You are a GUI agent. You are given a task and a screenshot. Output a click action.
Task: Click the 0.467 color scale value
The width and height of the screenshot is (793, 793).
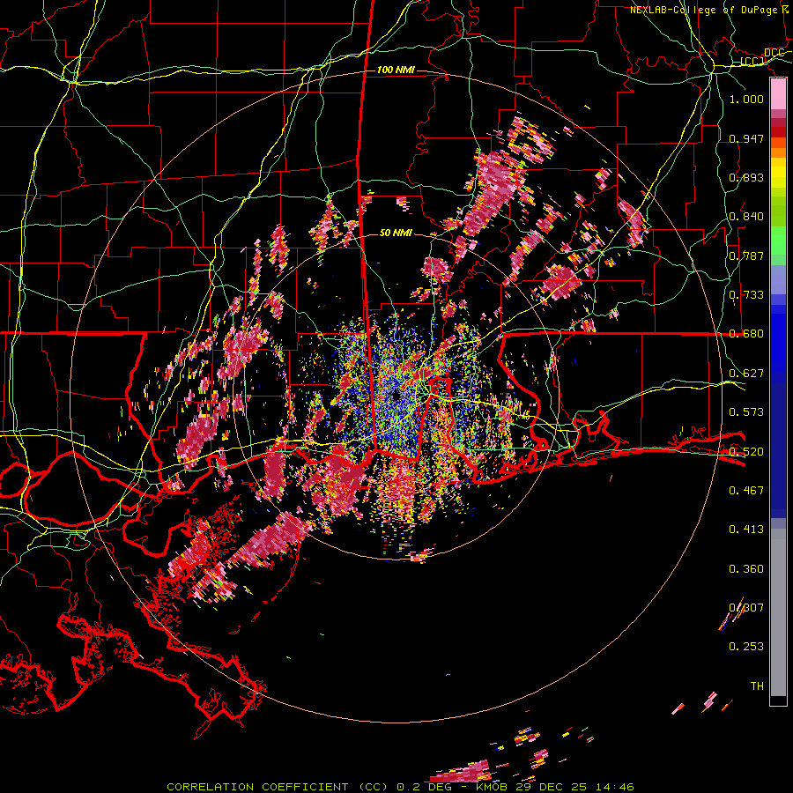tap(746, 490)
